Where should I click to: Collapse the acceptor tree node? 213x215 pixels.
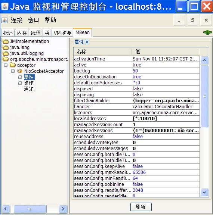coord(6,65)
